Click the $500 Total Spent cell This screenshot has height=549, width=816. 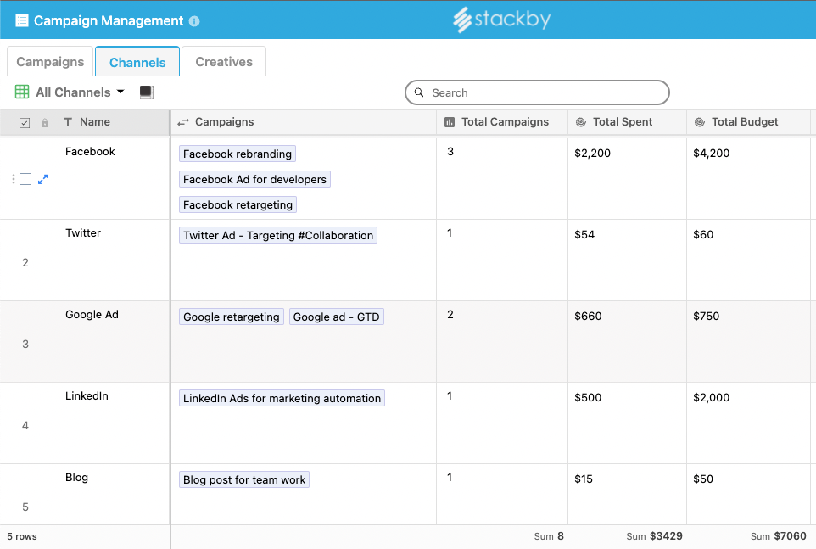(x=627, y=423)
